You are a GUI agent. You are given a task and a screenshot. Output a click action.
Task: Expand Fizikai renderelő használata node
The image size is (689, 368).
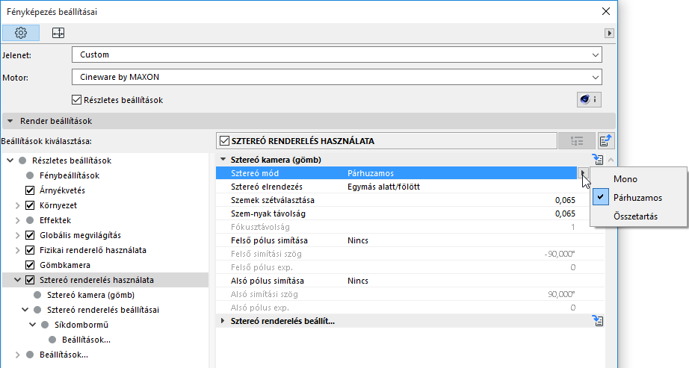coord(18,250)
